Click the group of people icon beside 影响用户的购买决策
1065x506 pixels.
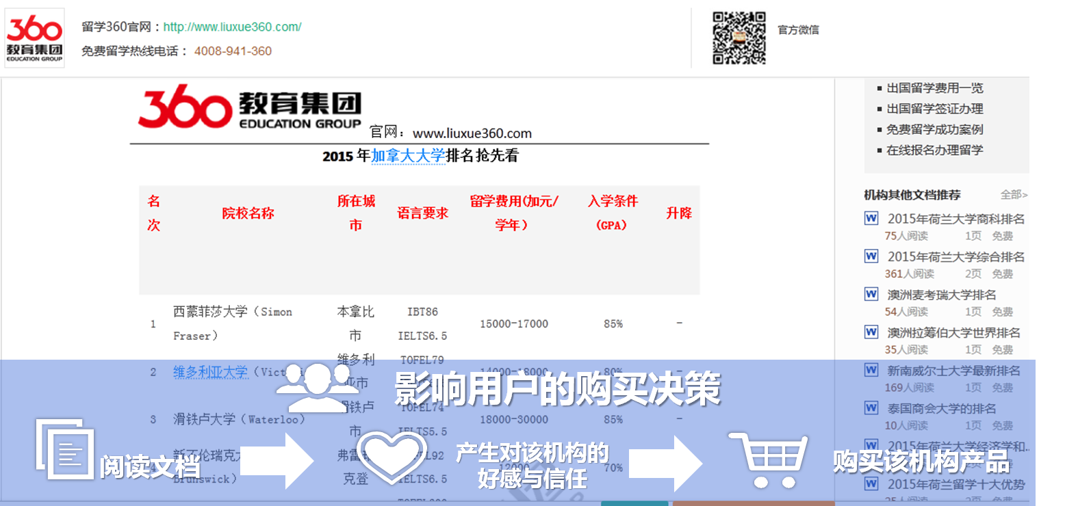tap(316, 388)
